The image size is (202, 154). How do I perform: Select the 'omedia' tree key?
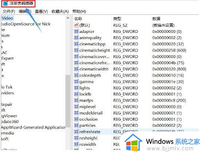tap(7, 133)
